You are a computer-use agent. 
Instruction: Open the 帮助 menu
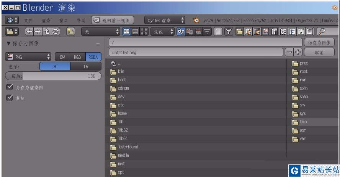(81, 21)
